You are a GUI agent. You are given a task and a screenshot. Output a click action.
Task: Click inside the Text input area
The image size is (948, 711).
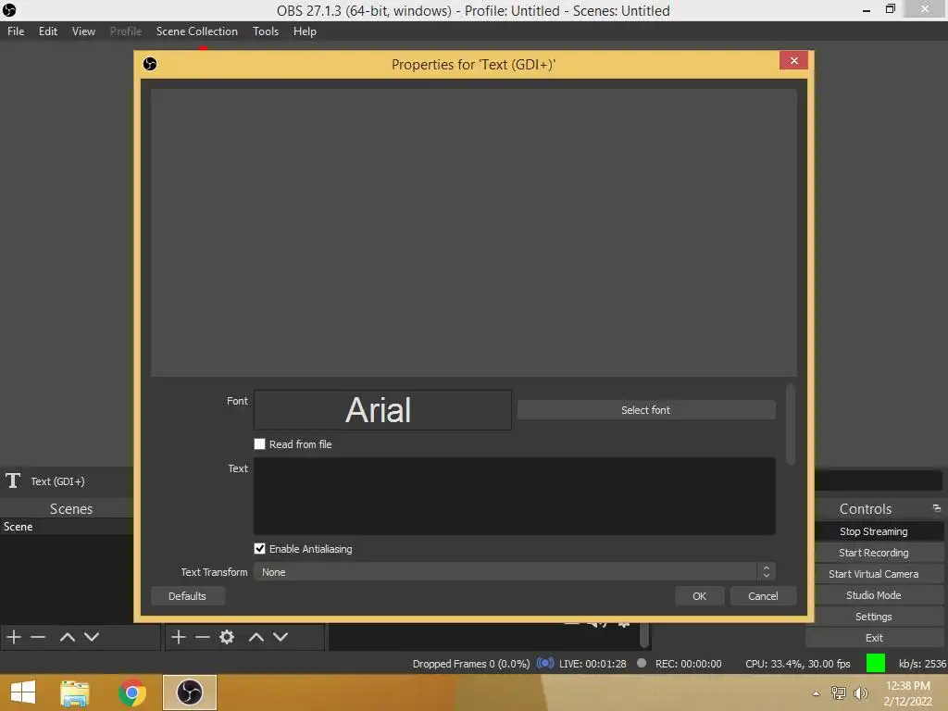click(515, 496)
